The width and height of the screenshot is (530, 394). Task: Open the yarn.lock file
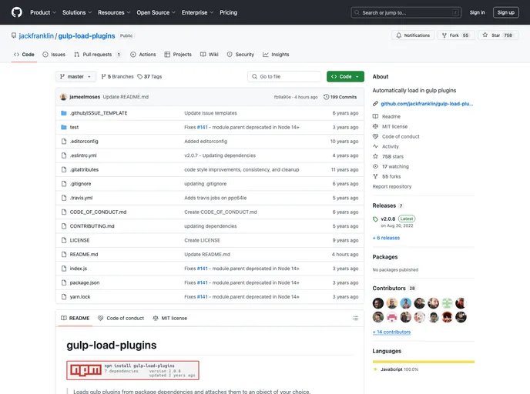coord(80,297)
